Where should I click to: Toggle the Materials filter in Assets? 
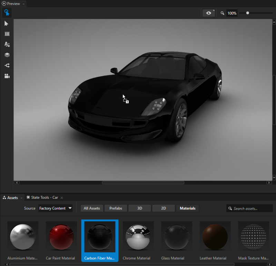tap(187, 208)
